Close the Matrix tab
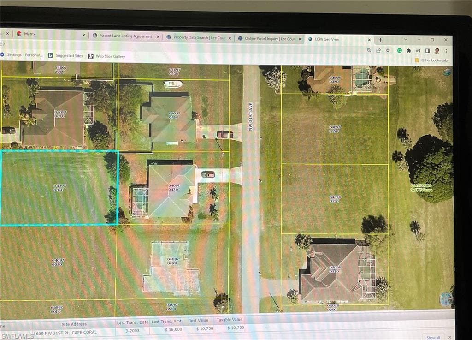 click(x=84, y=35)
